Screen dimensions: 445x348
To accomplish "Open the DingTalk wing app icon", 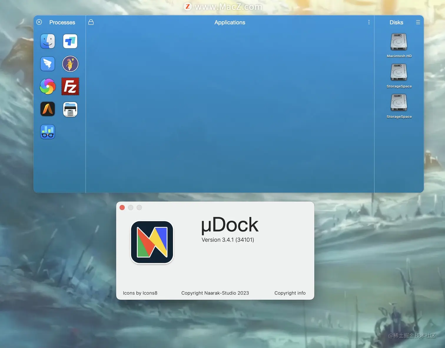I will point(48,64).
